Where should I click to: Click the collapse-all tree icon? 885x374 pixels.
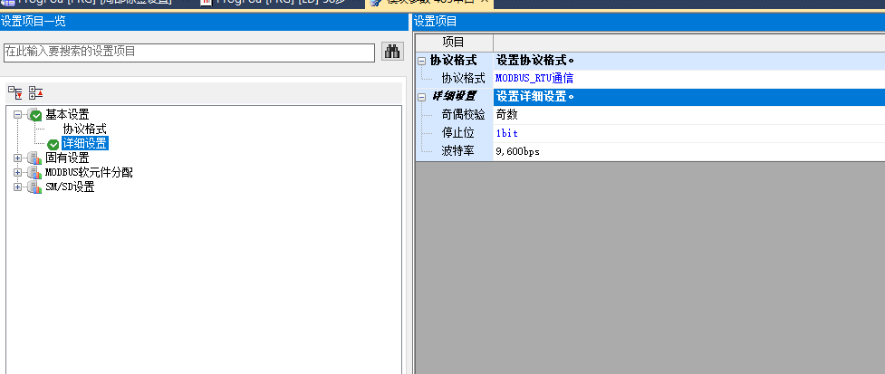point(35,92)
